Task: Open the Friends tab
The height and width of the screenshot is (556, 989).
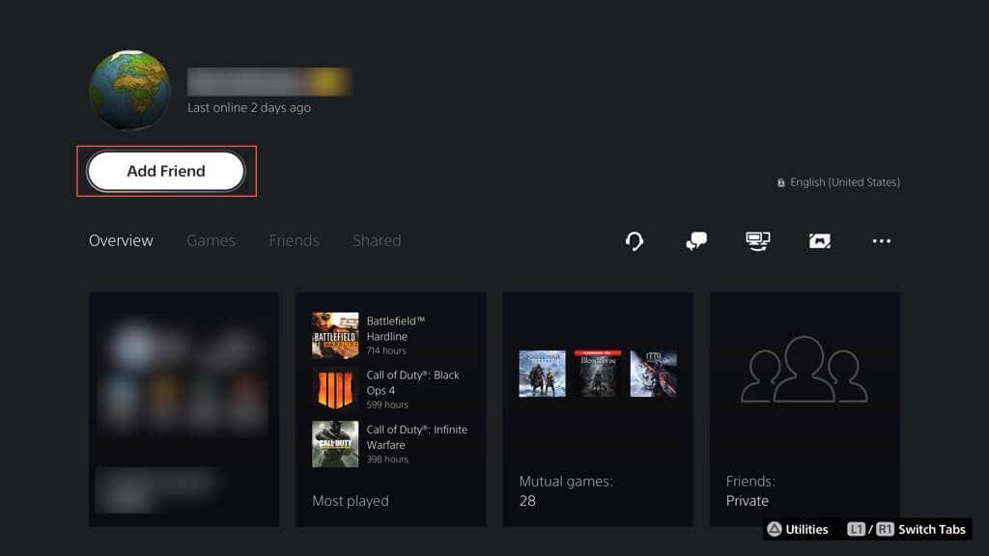Action: (294, 240)
